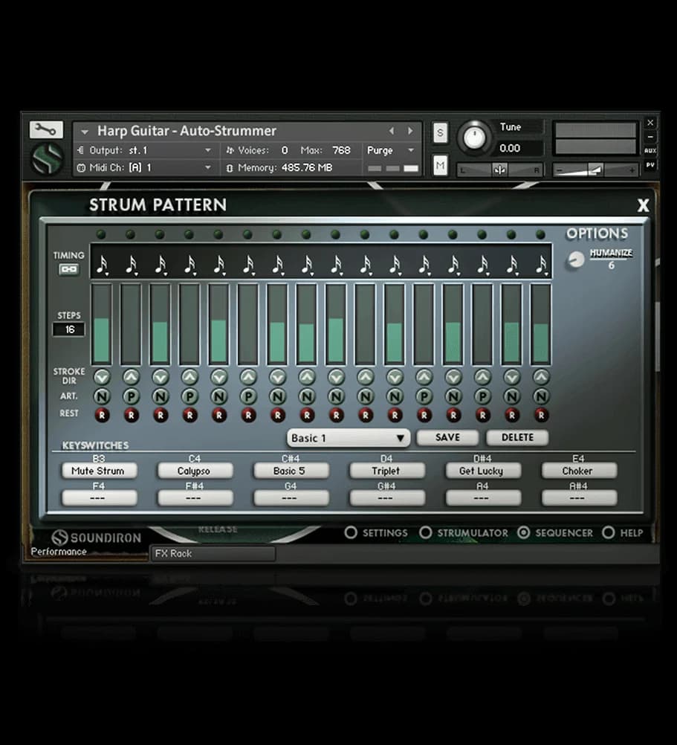The image size is (677, 745).
Task: Click the wrench edit-mode icon
Action: click(x=46, y=130)
